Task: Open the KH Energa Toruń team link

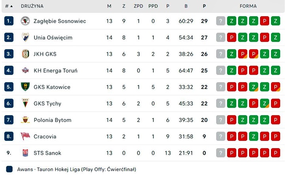Action: pos(55,71)
